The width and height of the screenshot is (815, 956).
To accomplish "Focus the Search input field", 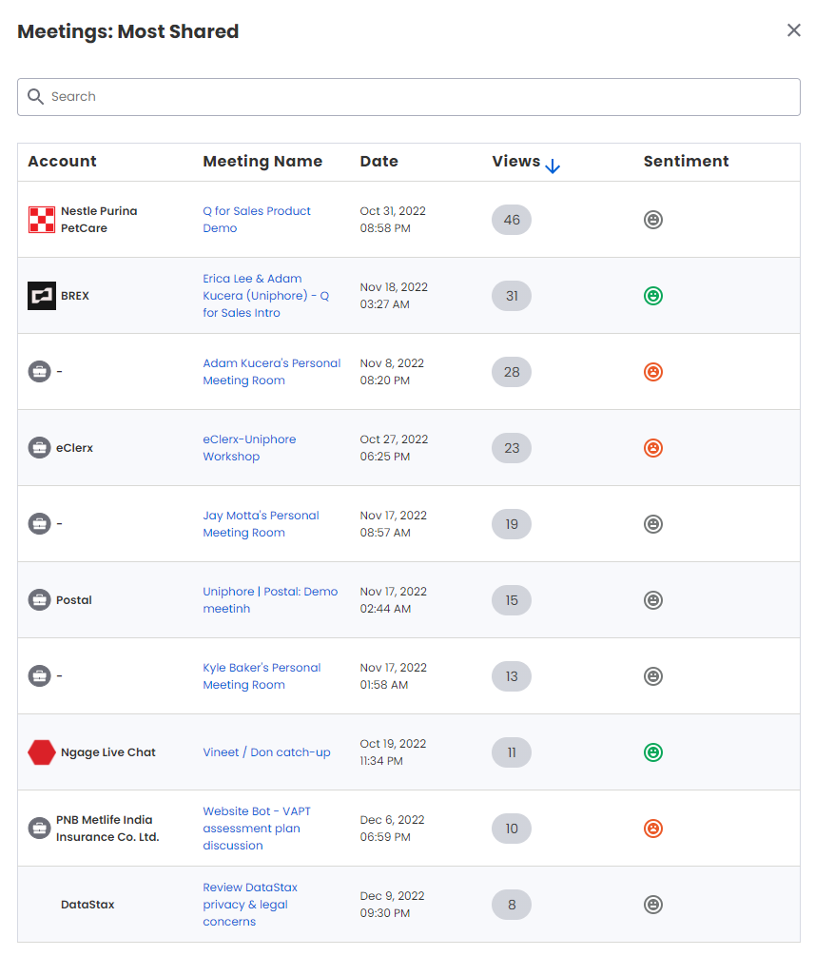I will 408,97.
